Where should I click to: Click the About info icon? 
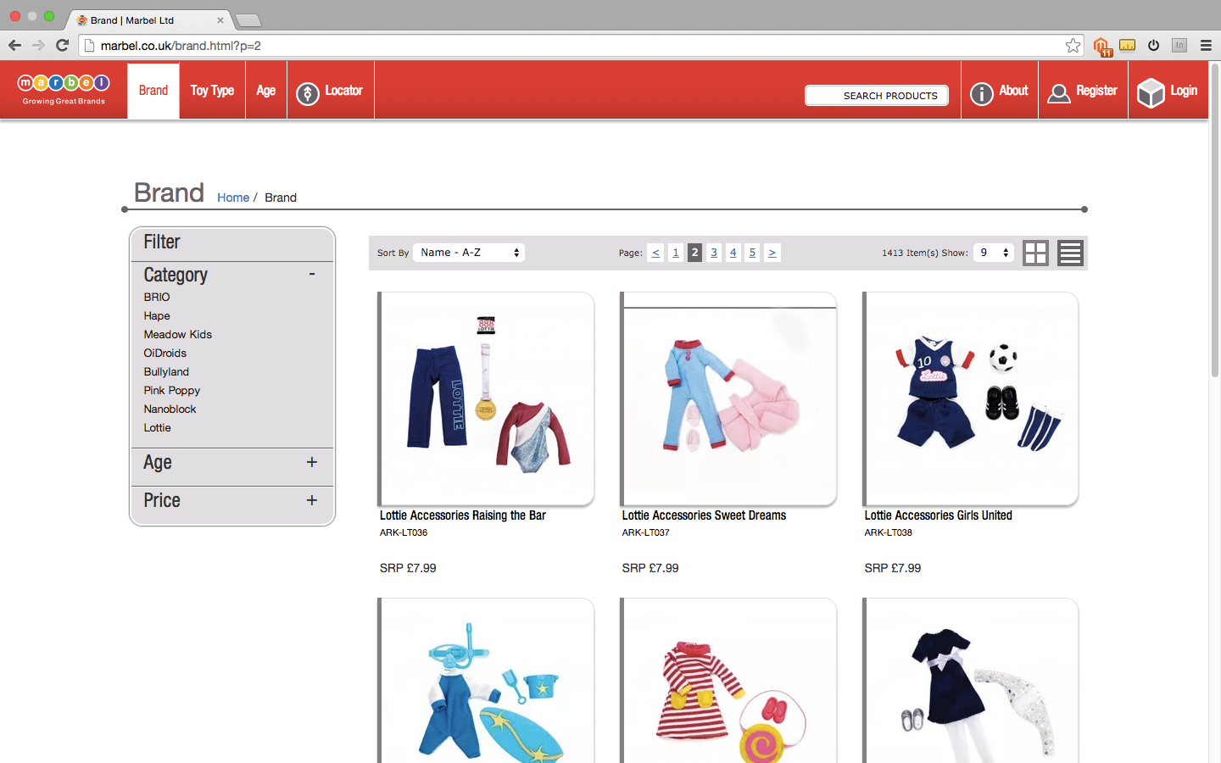[x=981, y=93]
